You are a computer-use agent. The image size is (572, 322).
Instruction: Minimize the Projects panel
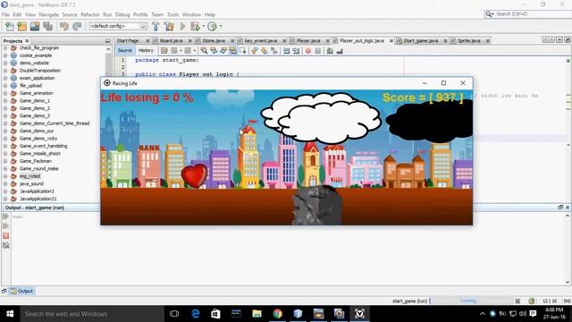coord(107,41)
